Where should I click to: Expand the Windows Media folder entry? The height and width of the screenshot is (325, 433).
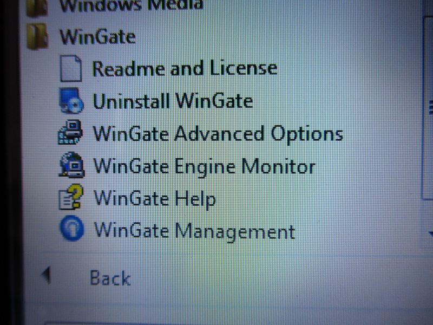click(x=132, y=5)
